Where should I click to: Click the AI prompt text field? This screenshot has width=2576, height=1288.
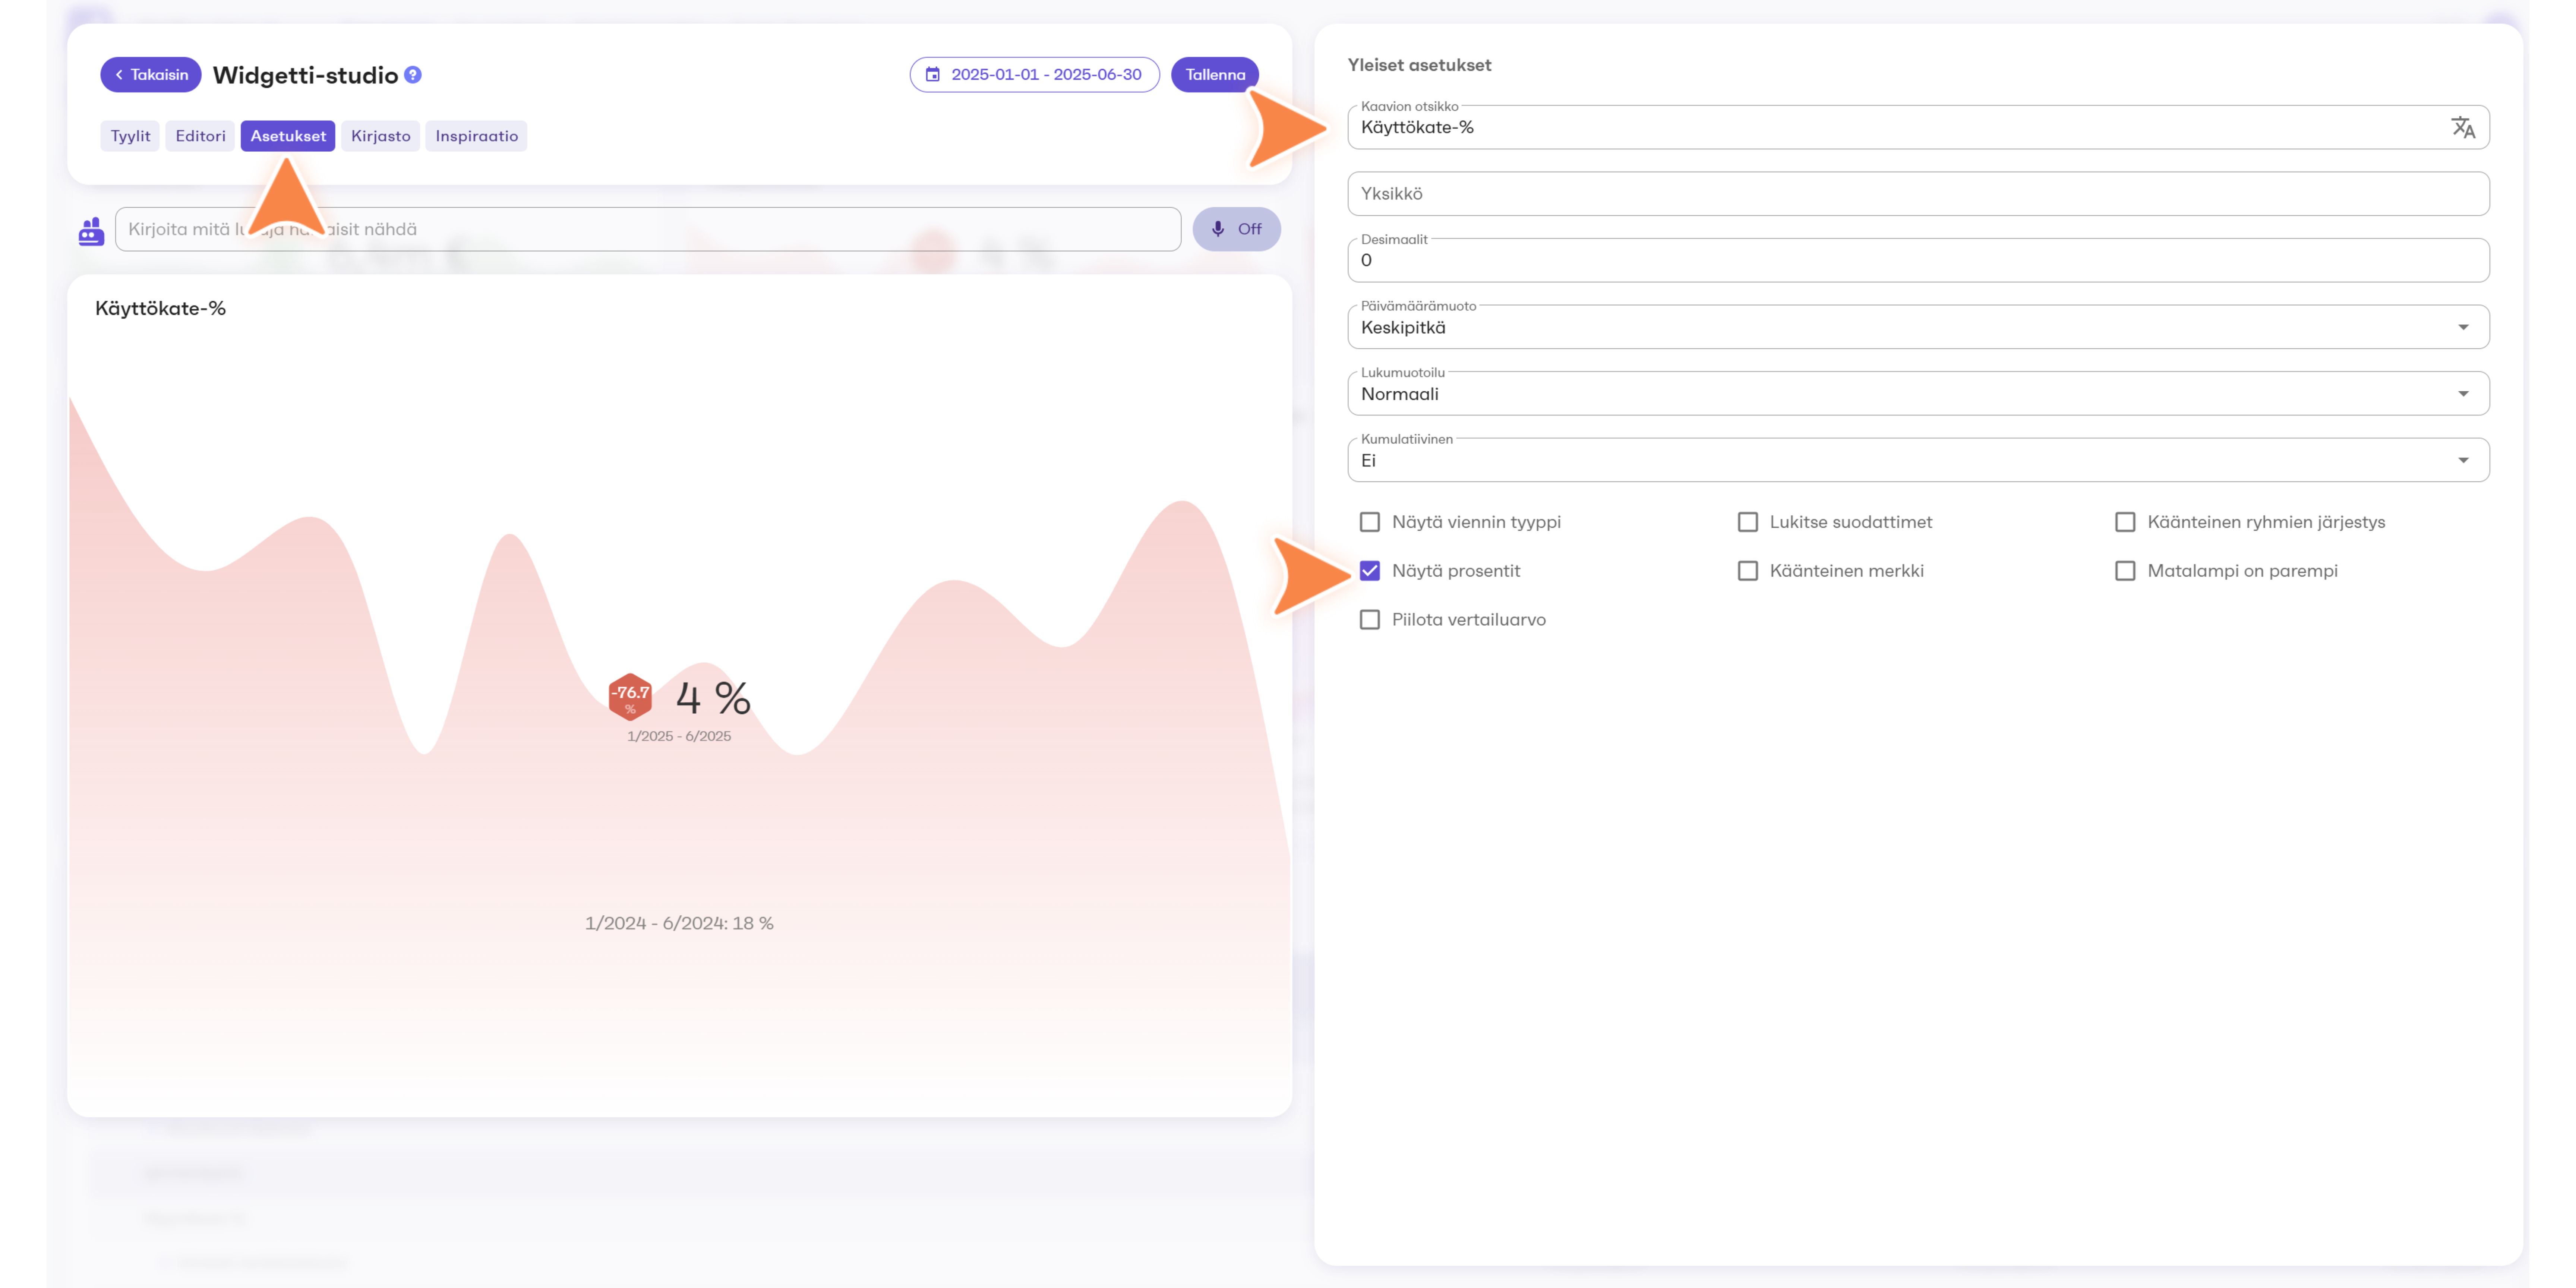click(x=648, y=229)
